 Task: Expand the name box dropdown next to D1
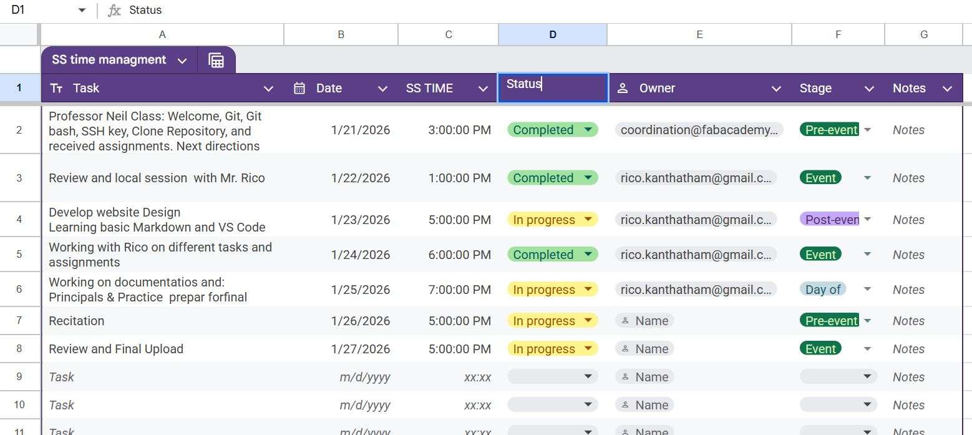81,9
